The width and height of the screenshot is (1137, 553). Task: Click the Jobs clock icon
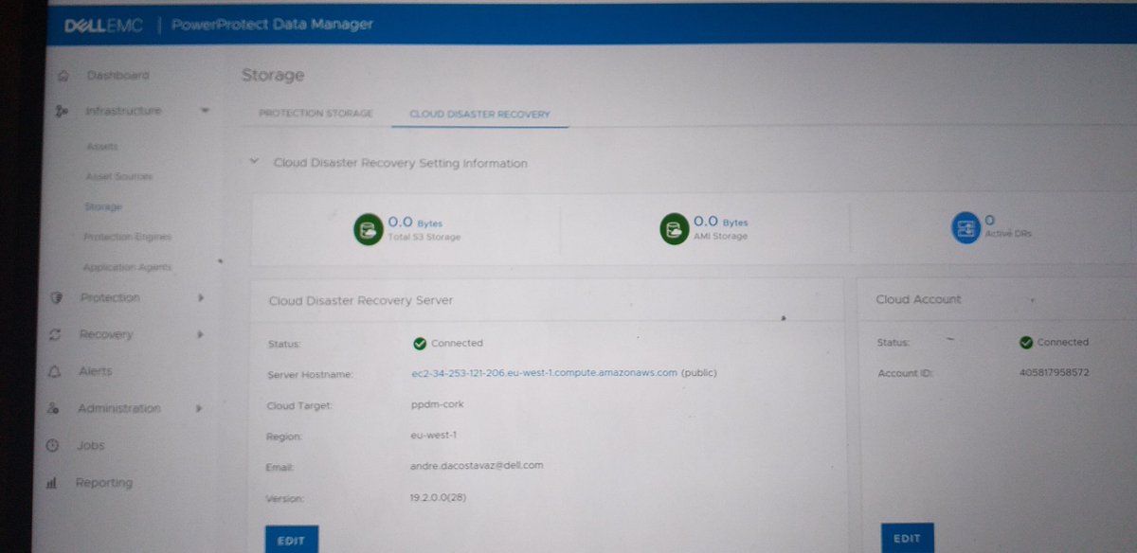pos(52,445)
